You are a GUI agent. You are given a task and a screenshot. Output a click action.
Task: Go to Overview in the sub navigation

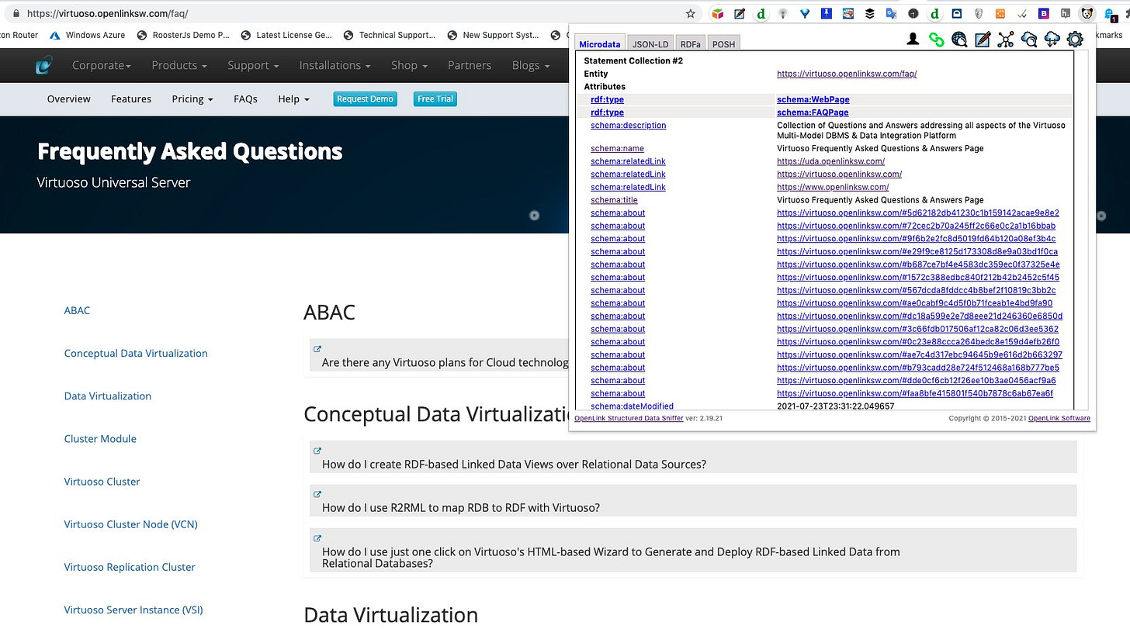click(69, 98)
